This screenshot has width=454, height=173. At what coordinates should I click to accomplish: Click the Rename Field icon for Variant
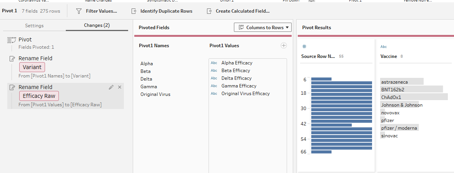click(x=12, y=59)
